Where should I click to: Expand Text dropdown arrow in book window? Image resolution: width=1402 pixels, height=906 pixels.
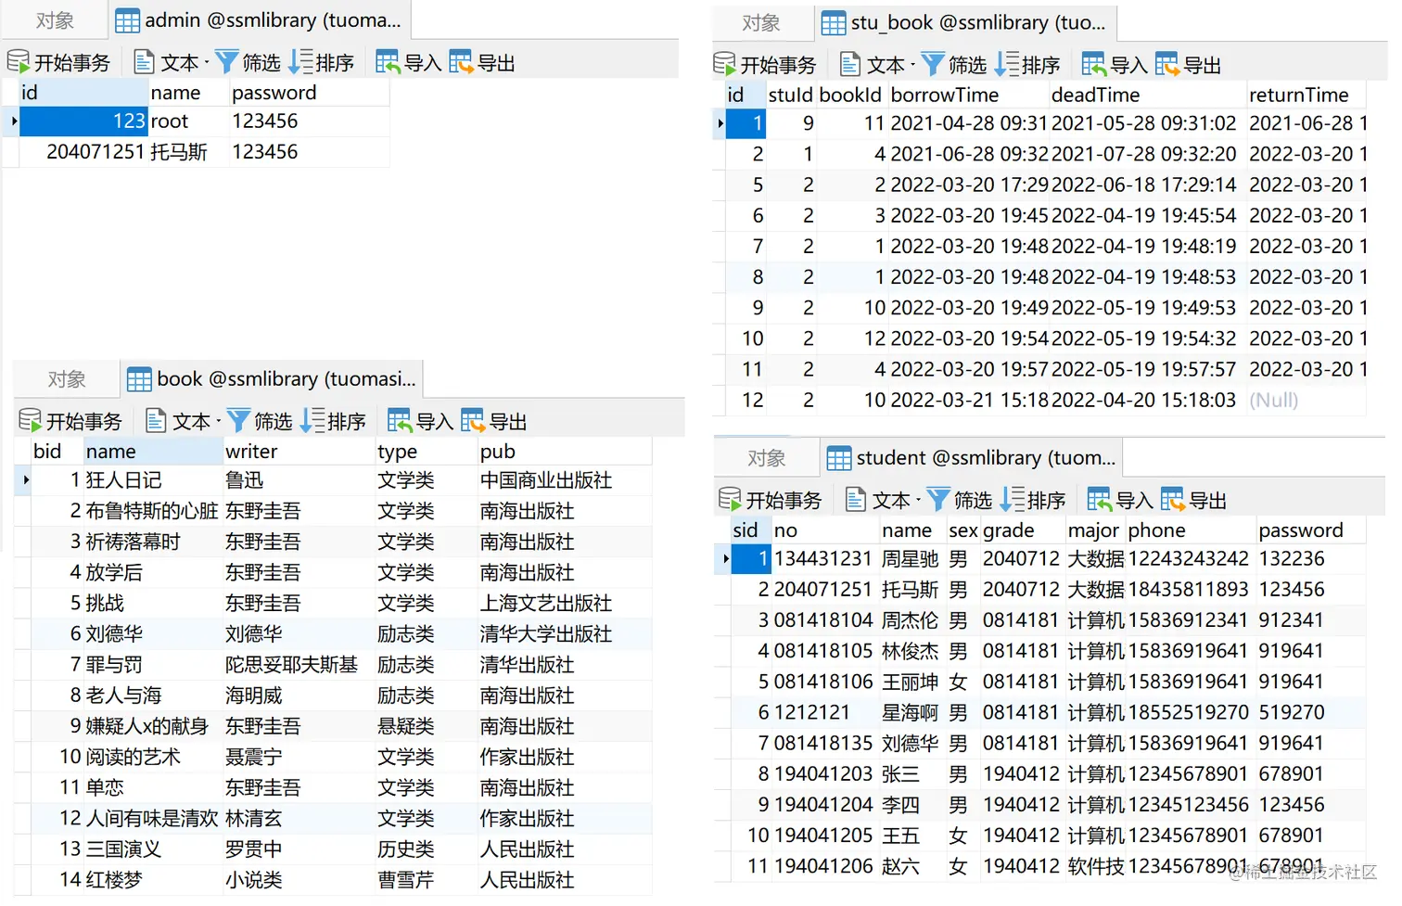[x=219, y=422]
